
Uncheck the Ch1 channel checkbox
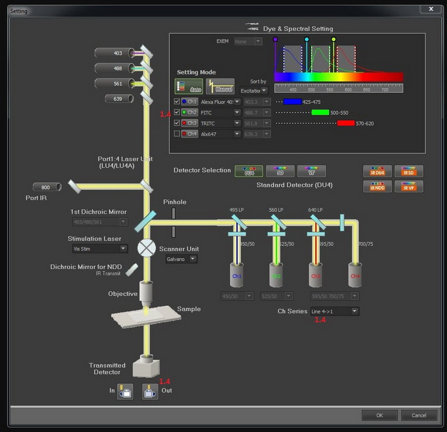tap(177, 101)
